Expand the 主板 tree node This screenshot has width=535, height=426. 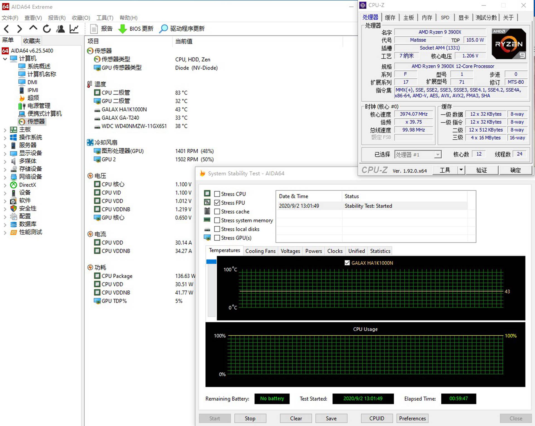click(5, 130)
